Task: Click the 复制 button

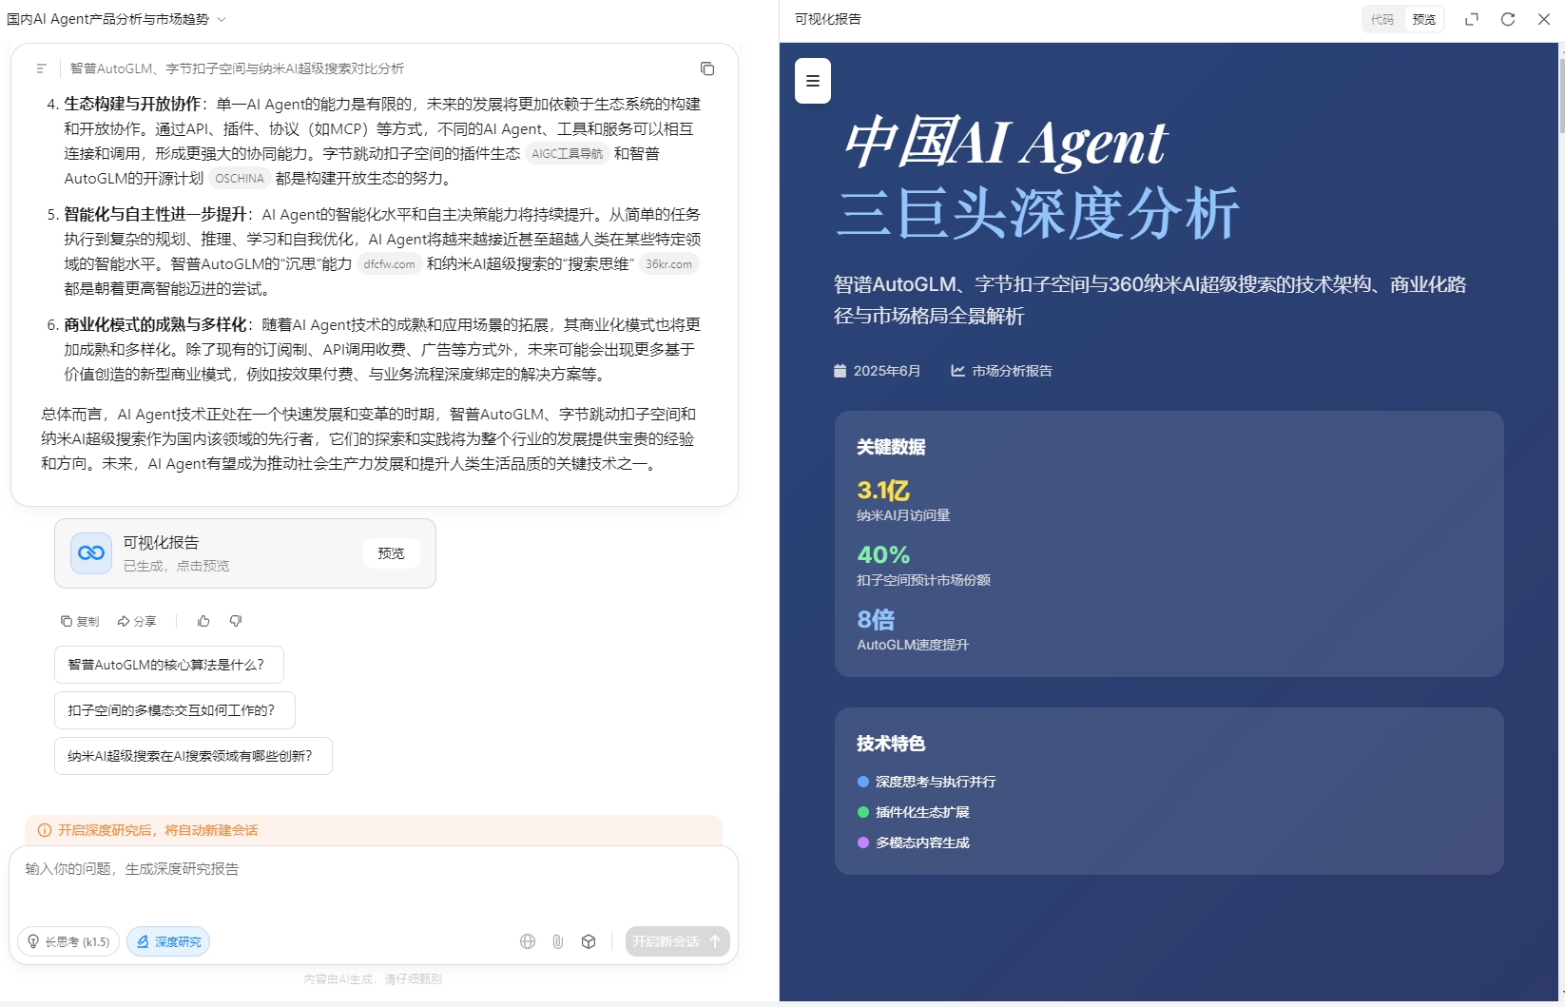Action: (x=80, y=621)
